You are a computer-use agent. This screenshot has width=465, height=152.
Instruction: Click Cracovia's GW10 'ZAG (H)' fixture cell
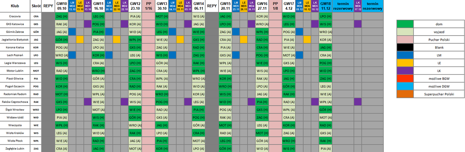pos(61,17)
